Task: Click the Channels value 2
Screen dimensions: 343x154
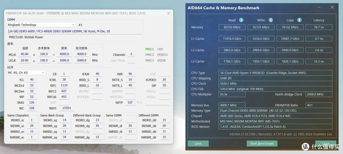Action: click(131, 54)
